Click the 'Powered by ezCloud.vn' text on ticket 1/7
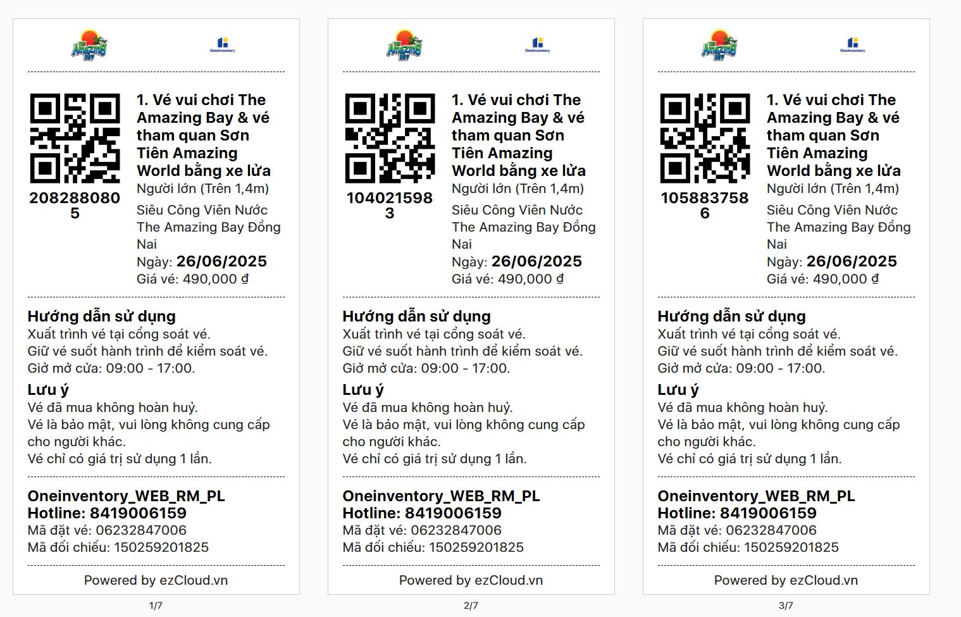This screenshot has height=617, width=961. pos(156,580)
